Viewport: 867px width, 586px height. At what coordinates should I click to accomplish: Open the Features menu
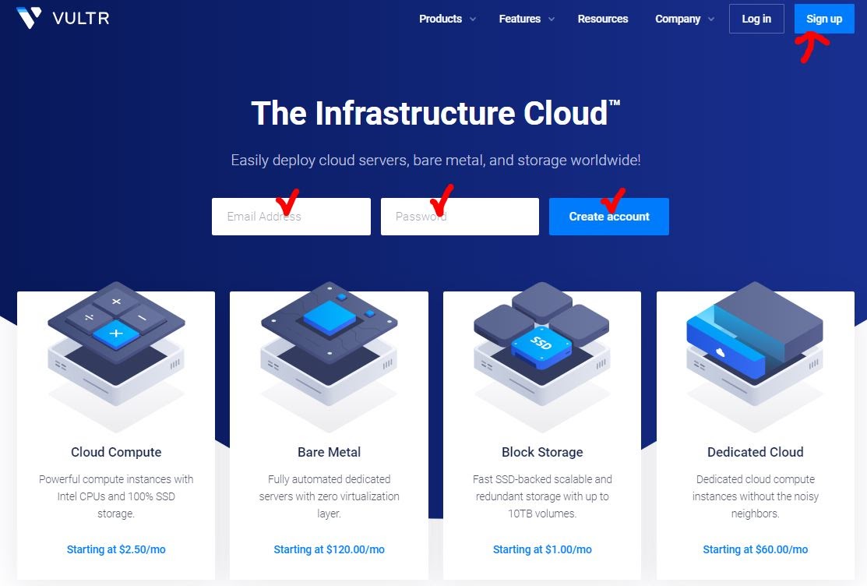520,19
